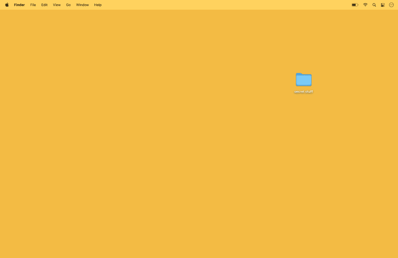
Task: Open the Help menu
Action: click(98, 5)
